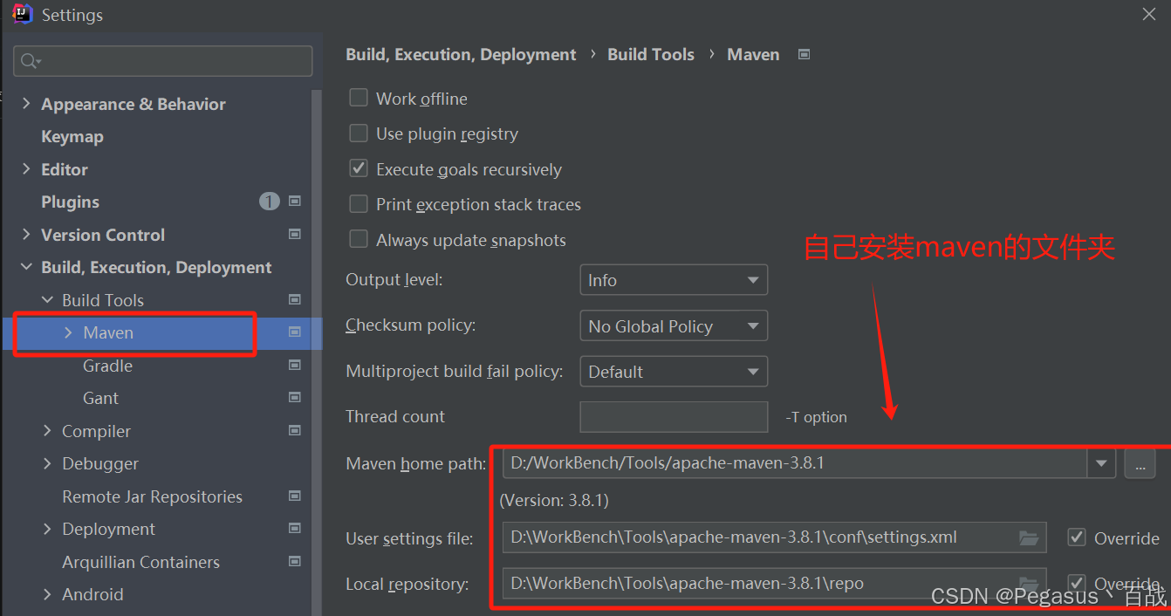Expand the Deployment node
The width and height of the screenshot is (1171, 616).
click(x=47, y=529)
